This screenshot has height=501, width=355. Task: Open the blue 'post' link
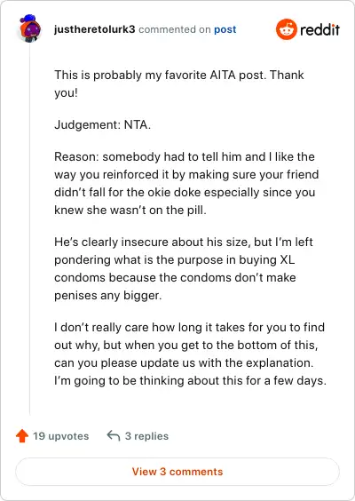tap(225, 29)
